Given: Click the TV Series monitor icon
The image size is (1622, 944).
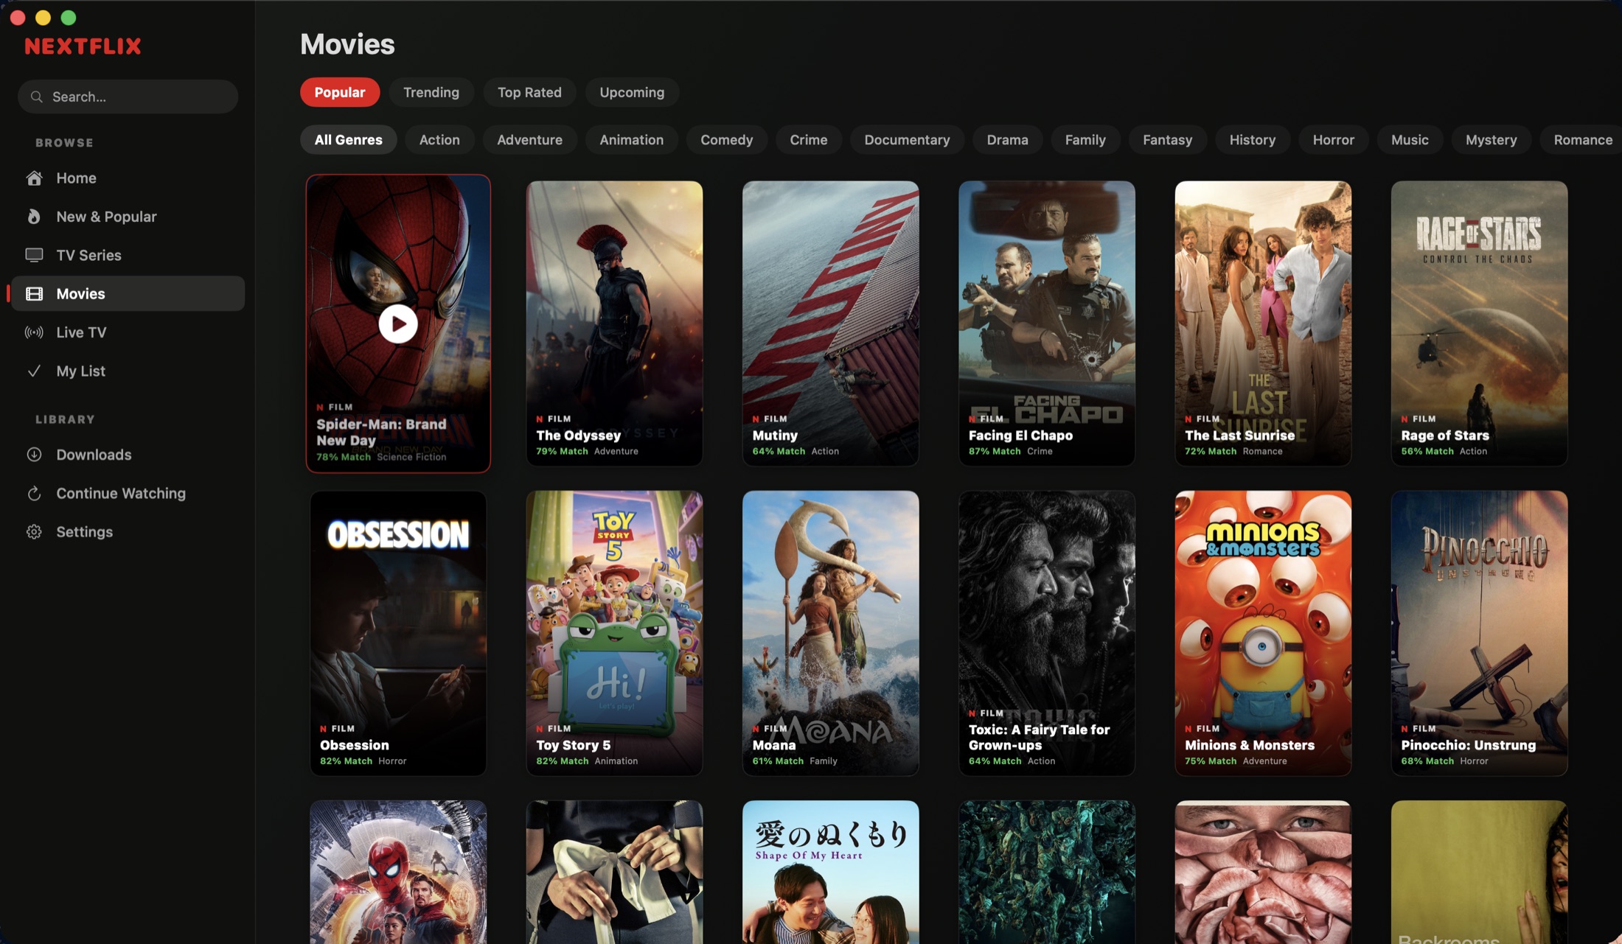Looking at the screenshot, I should [x=34, y=255].
